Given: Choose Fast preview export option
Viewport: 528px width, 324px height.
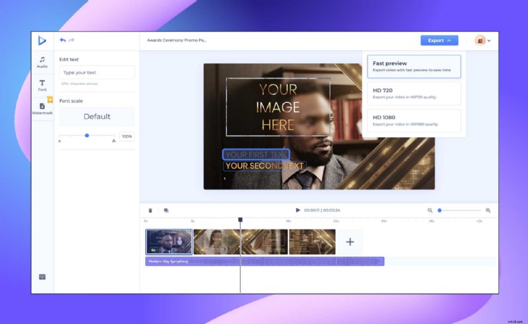Looking at the screenshot, I should (414, 67).
